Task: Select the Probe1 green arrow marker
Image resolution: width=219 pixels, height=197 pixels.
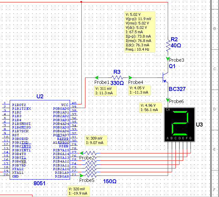Action: click(97, 78)
